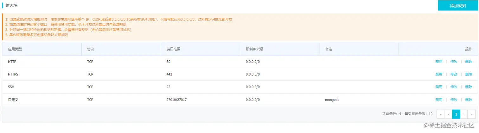Disable the mongodb custom rule

pos(438,100)
